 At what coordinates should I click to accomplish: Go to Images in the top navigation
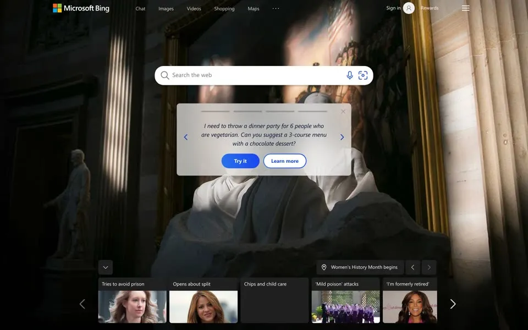[x=166, y=9]
